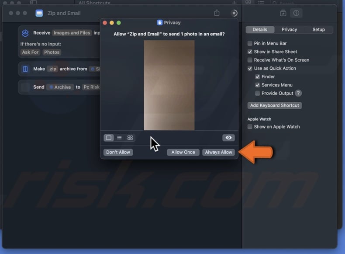Click Add Keyboard Shortcut button
This screenshot has width=345, height=254.
(274, 105)
